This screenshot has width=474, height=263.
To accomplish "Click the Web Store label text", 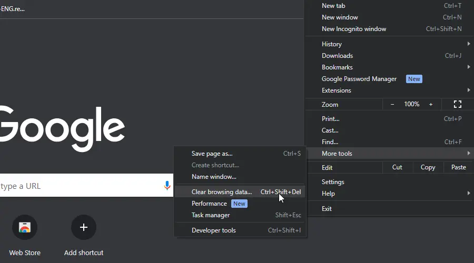I will [25, 252].
